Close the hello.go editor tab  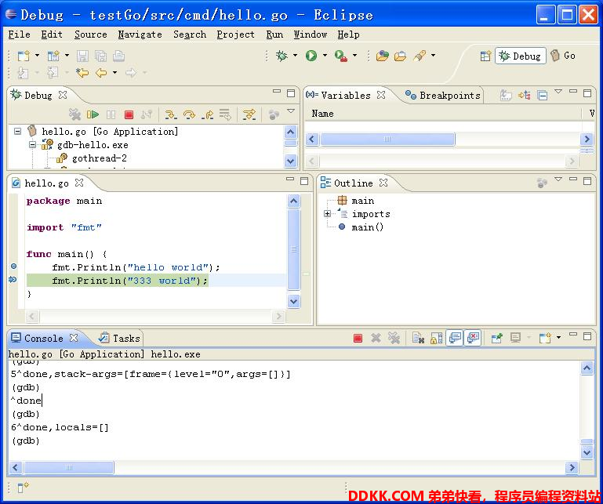click(79, 183)
